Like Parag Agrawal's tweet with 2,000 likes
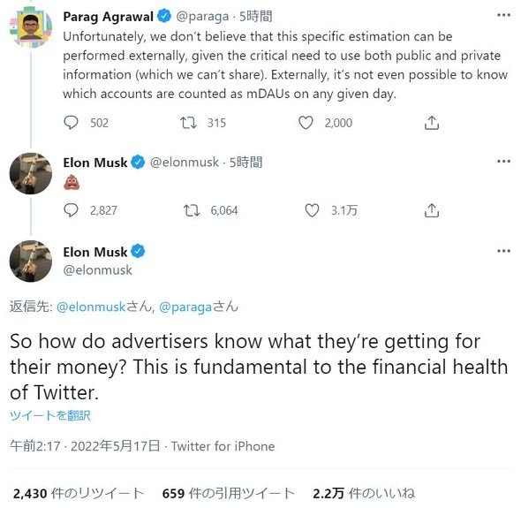This screenshot has width=521, height=508. pos(306,123)
